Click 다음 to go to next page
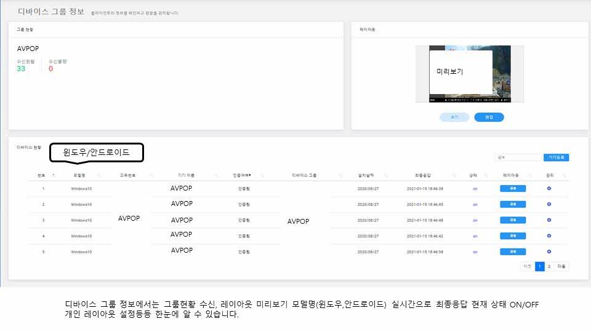Viewport: 591px width, 332px height. click(561, 266)
